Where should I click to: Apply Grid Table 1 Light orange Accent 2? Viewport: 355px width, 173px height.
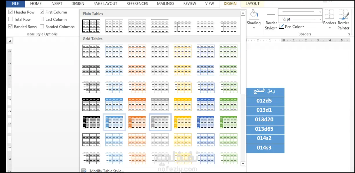[137, 51]
